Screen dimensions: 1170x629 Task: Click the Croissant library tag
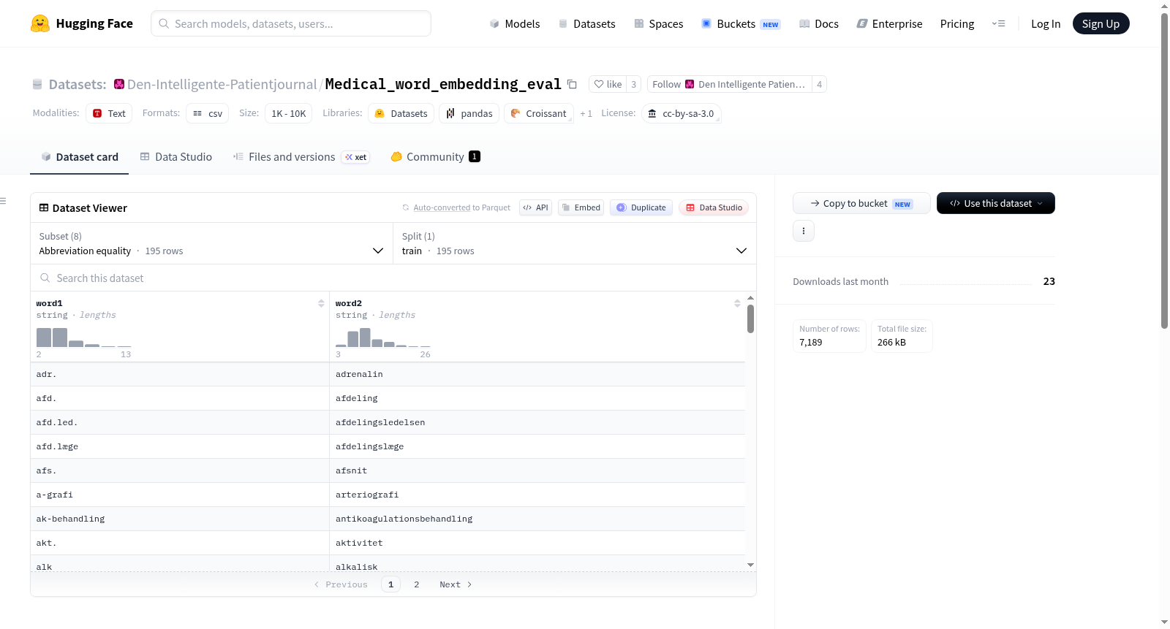[539, 113]
